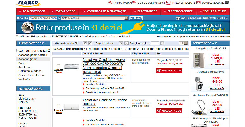The image size is (245, 127).
Task: Open Aer condiționat portabil category
Action: [33, 55]
